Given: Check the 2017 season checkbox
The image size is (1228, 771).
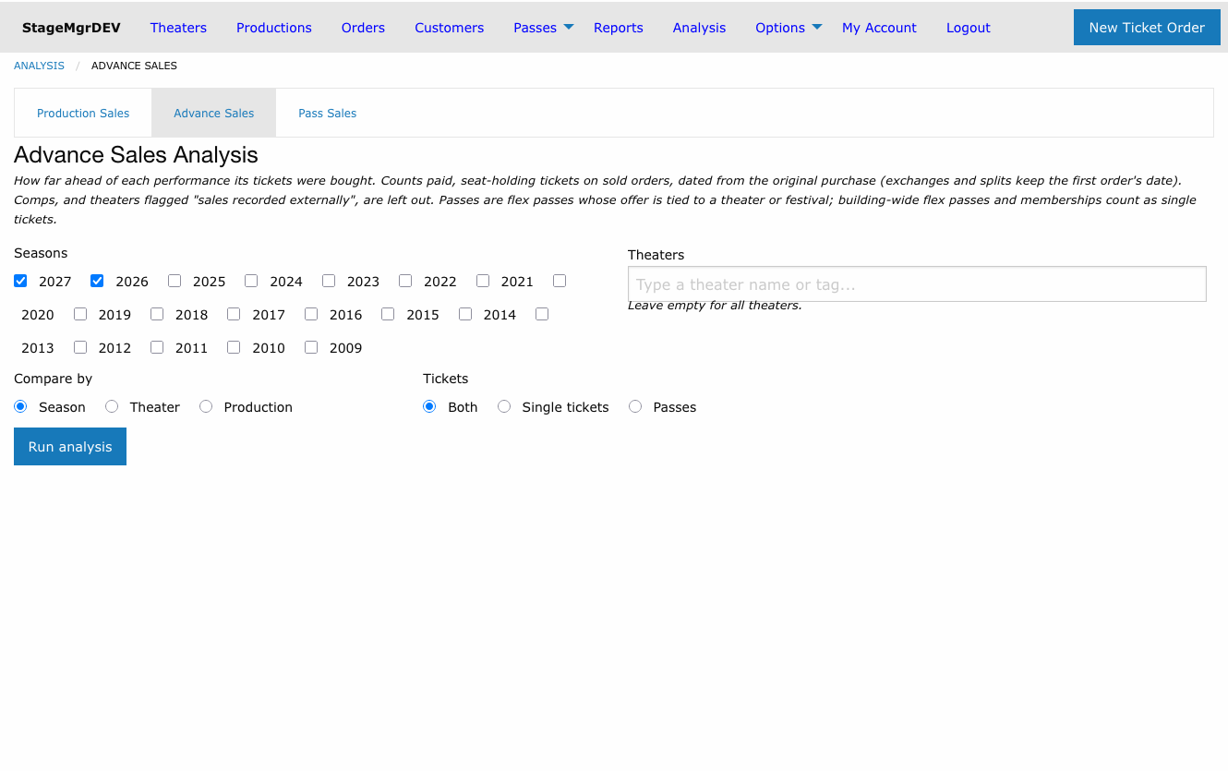Looking at the screenshot, I should (x=234, y=314).
